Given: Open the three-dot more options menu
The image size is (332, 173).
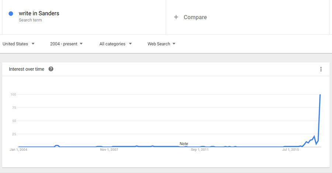Looking at the screenshot, I should coord(321,69).
